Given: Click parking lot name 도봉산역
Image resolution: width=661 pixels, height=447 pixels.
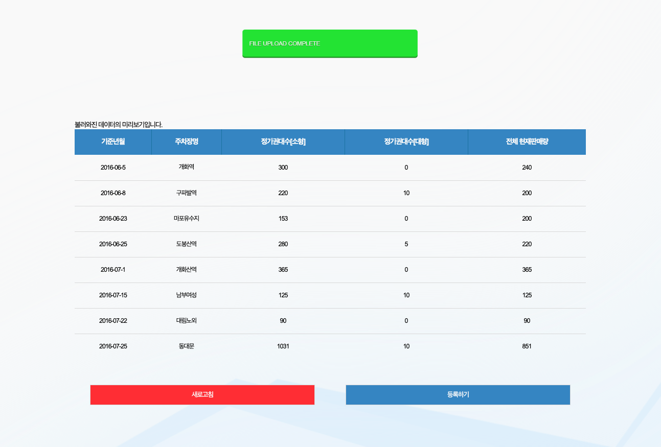Looking at the screenshot, I should [187, 244].
